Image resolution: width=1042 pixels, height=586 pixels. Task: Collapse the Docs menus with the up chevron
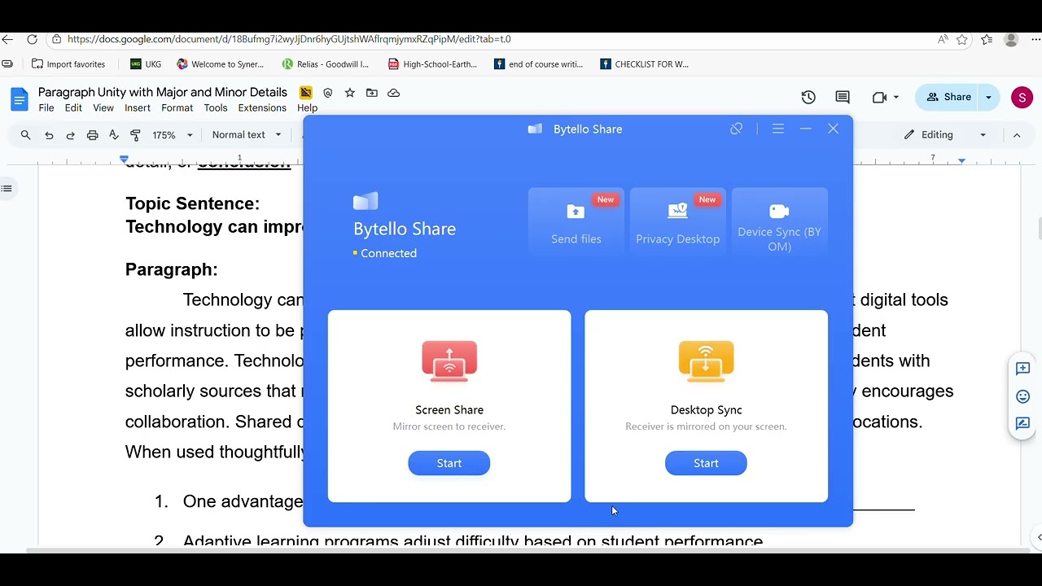(1017, 135)
